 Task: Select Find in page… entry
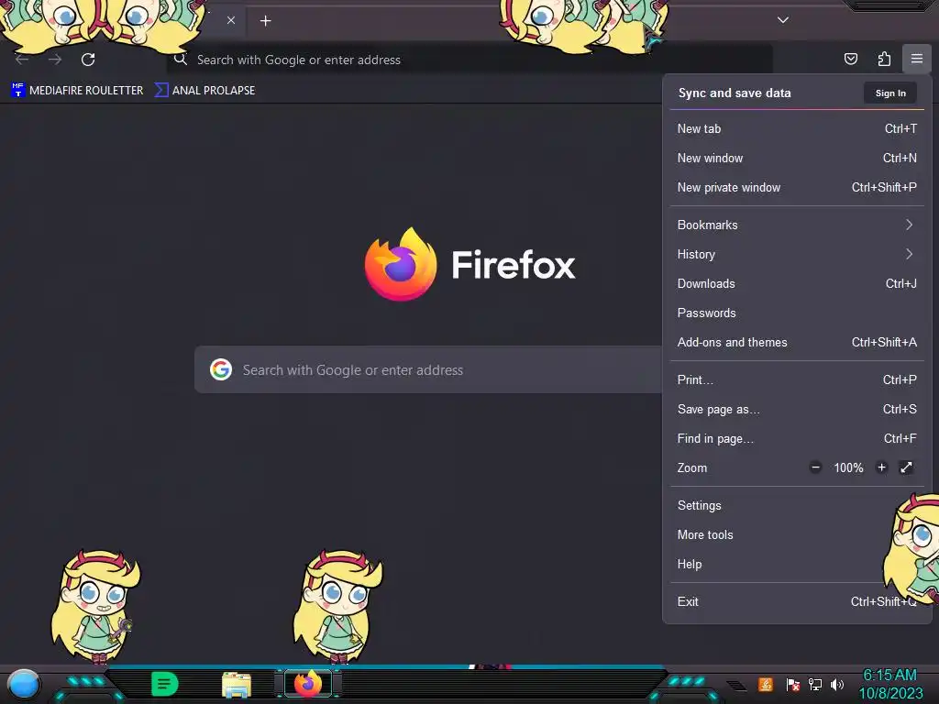point(797,439)
